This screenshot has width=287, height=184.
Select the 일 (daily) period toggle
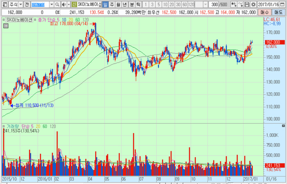coord(105,4)
